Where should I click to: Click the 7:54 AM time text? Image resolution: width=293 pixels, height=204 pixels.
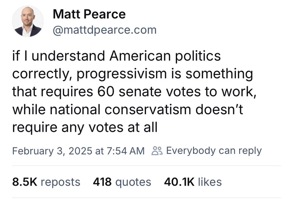[x=126, y=151]
